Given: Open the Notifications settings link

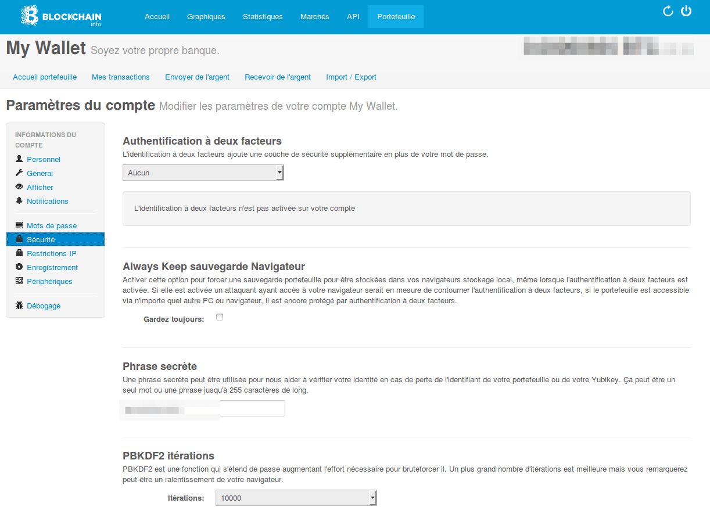Looking at the screenshot, I should click(x=48, y=201).
